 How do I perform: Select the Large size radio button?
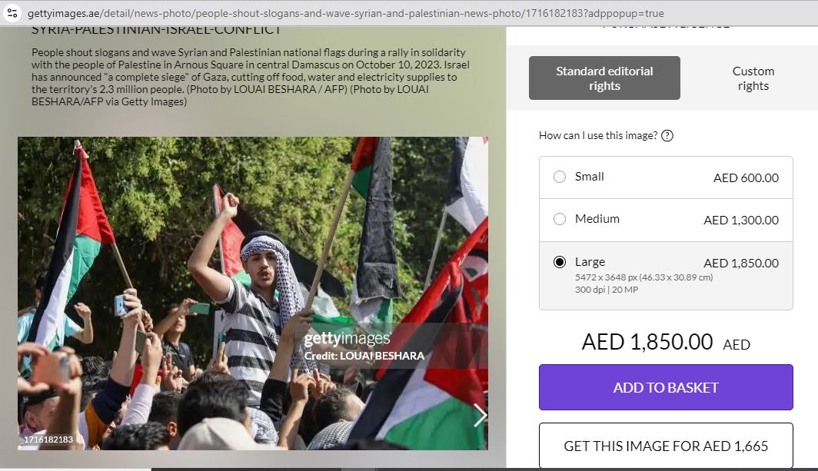(x=559, y=262)
